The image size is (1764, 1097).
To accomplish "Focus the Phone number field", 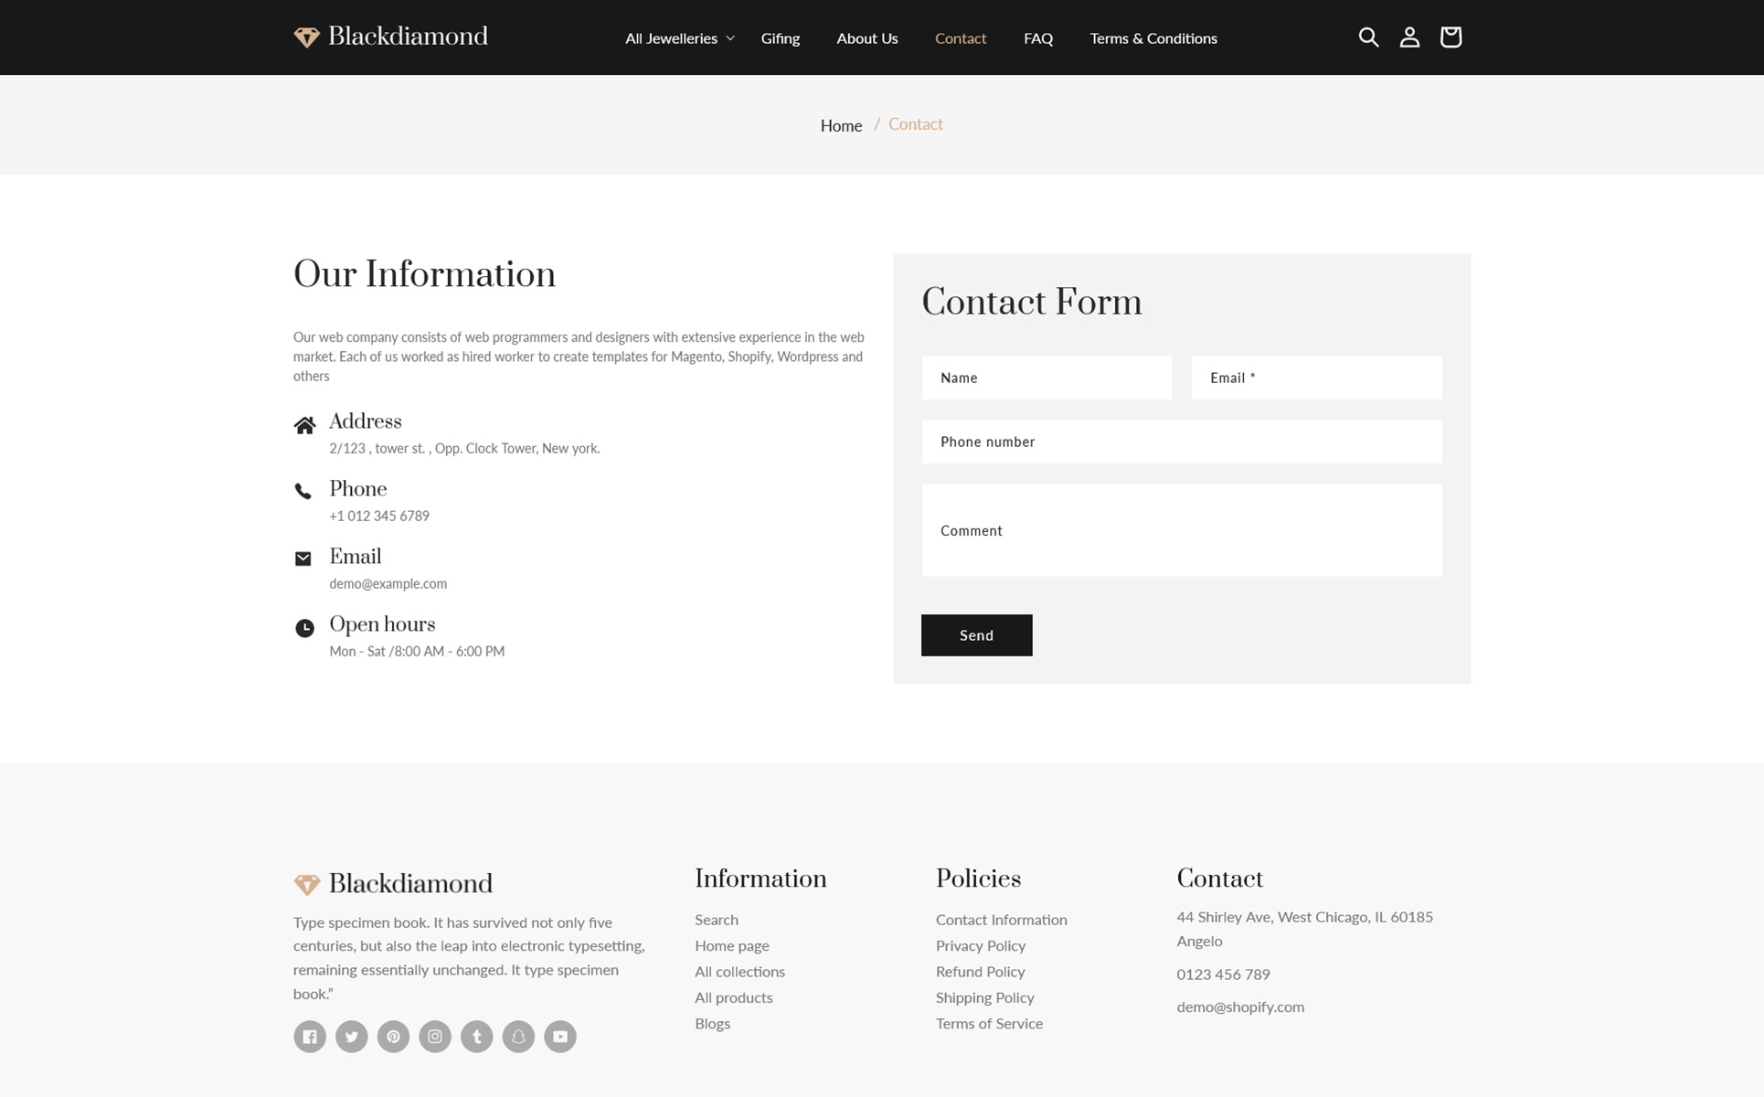I will pyautogui.click(x=1181, y=442).
